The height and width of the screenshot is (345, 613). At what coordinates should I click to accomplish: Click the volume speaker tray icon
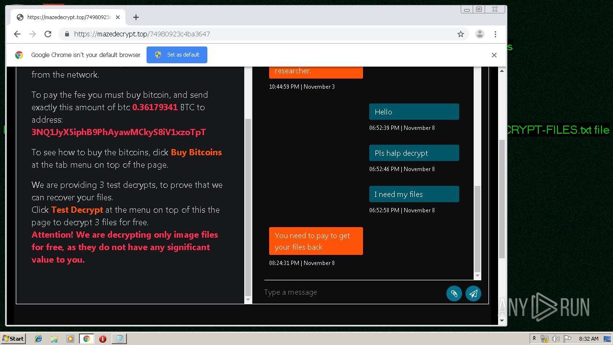pyautogui.click(x=556, y=339)
